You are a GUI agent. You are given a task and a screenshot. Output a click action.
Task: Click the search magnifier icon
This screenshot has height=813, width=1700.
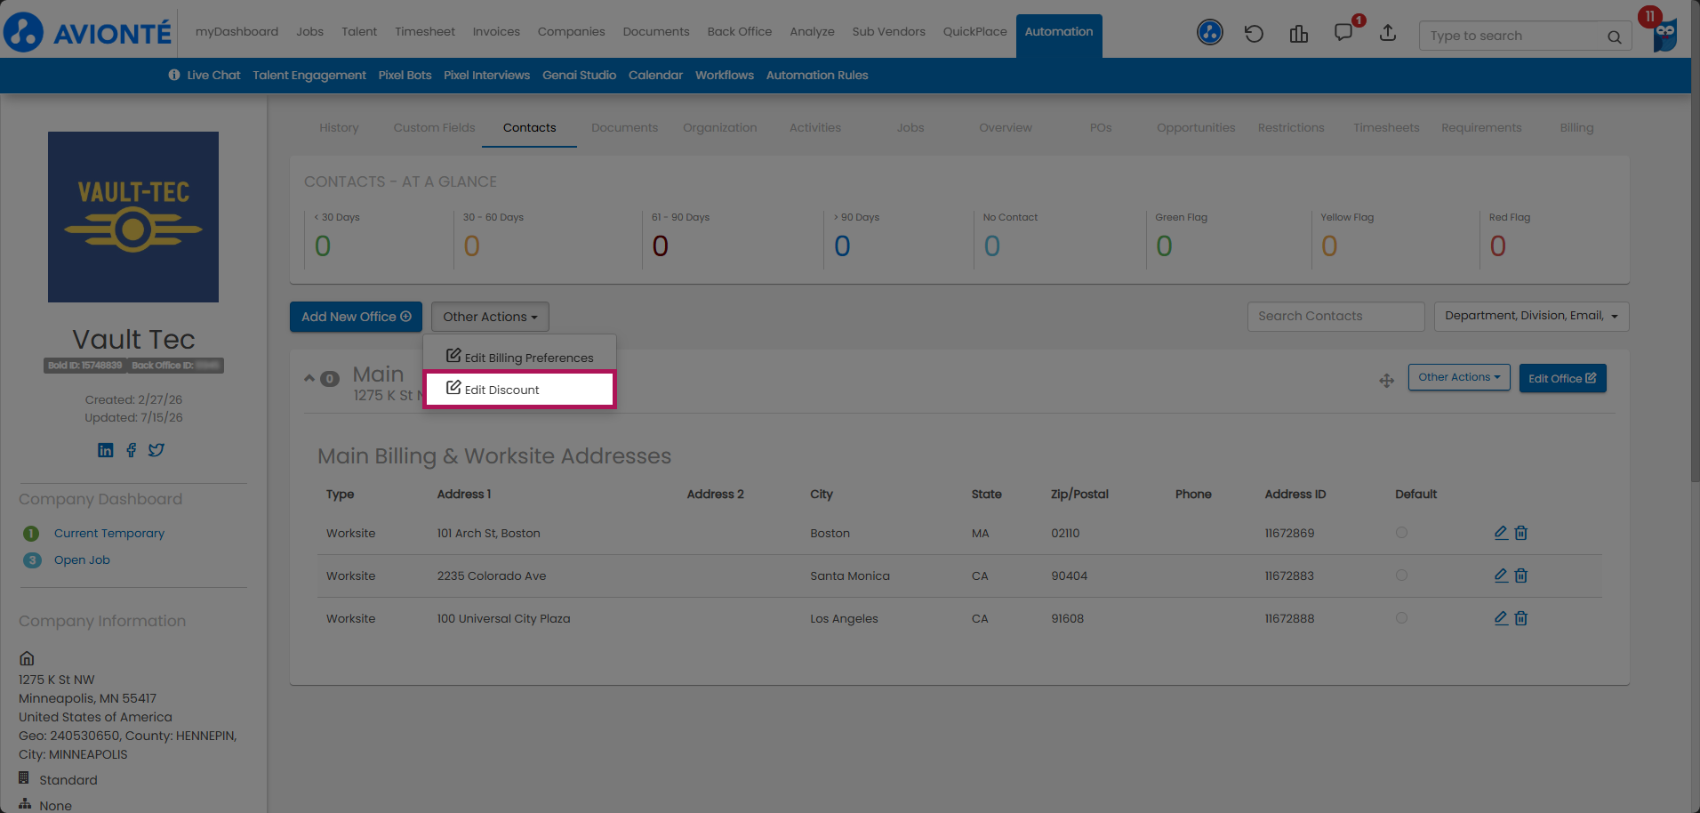(1614, 36)
